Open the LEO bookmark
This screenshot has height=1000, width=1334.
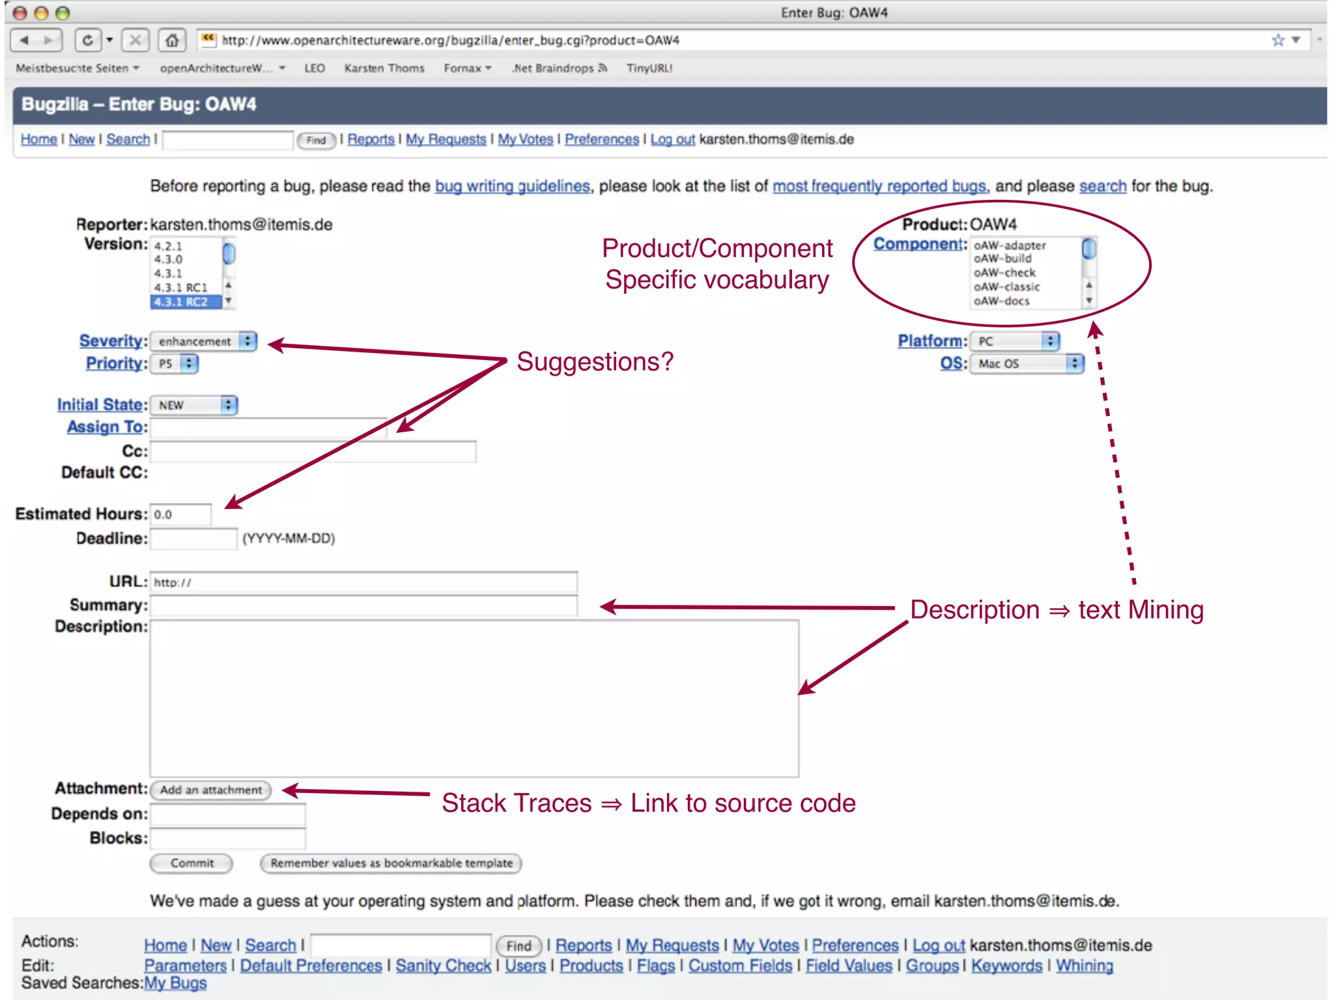315,68
